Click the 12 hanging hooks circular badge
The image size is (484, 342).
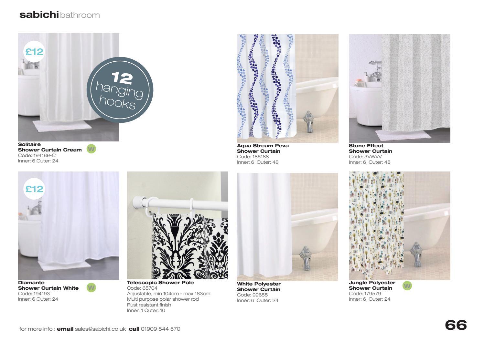coord(120,90)
